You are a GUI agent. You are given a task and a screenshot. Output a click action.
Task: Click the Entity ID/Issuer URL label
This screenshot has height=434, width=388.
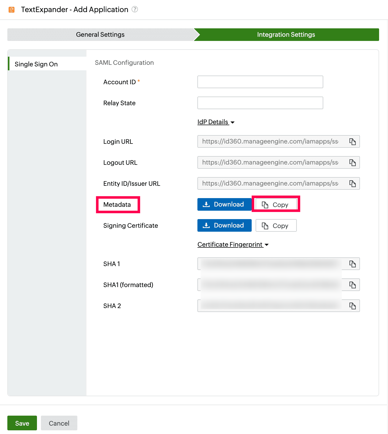(x=132, y=184)
